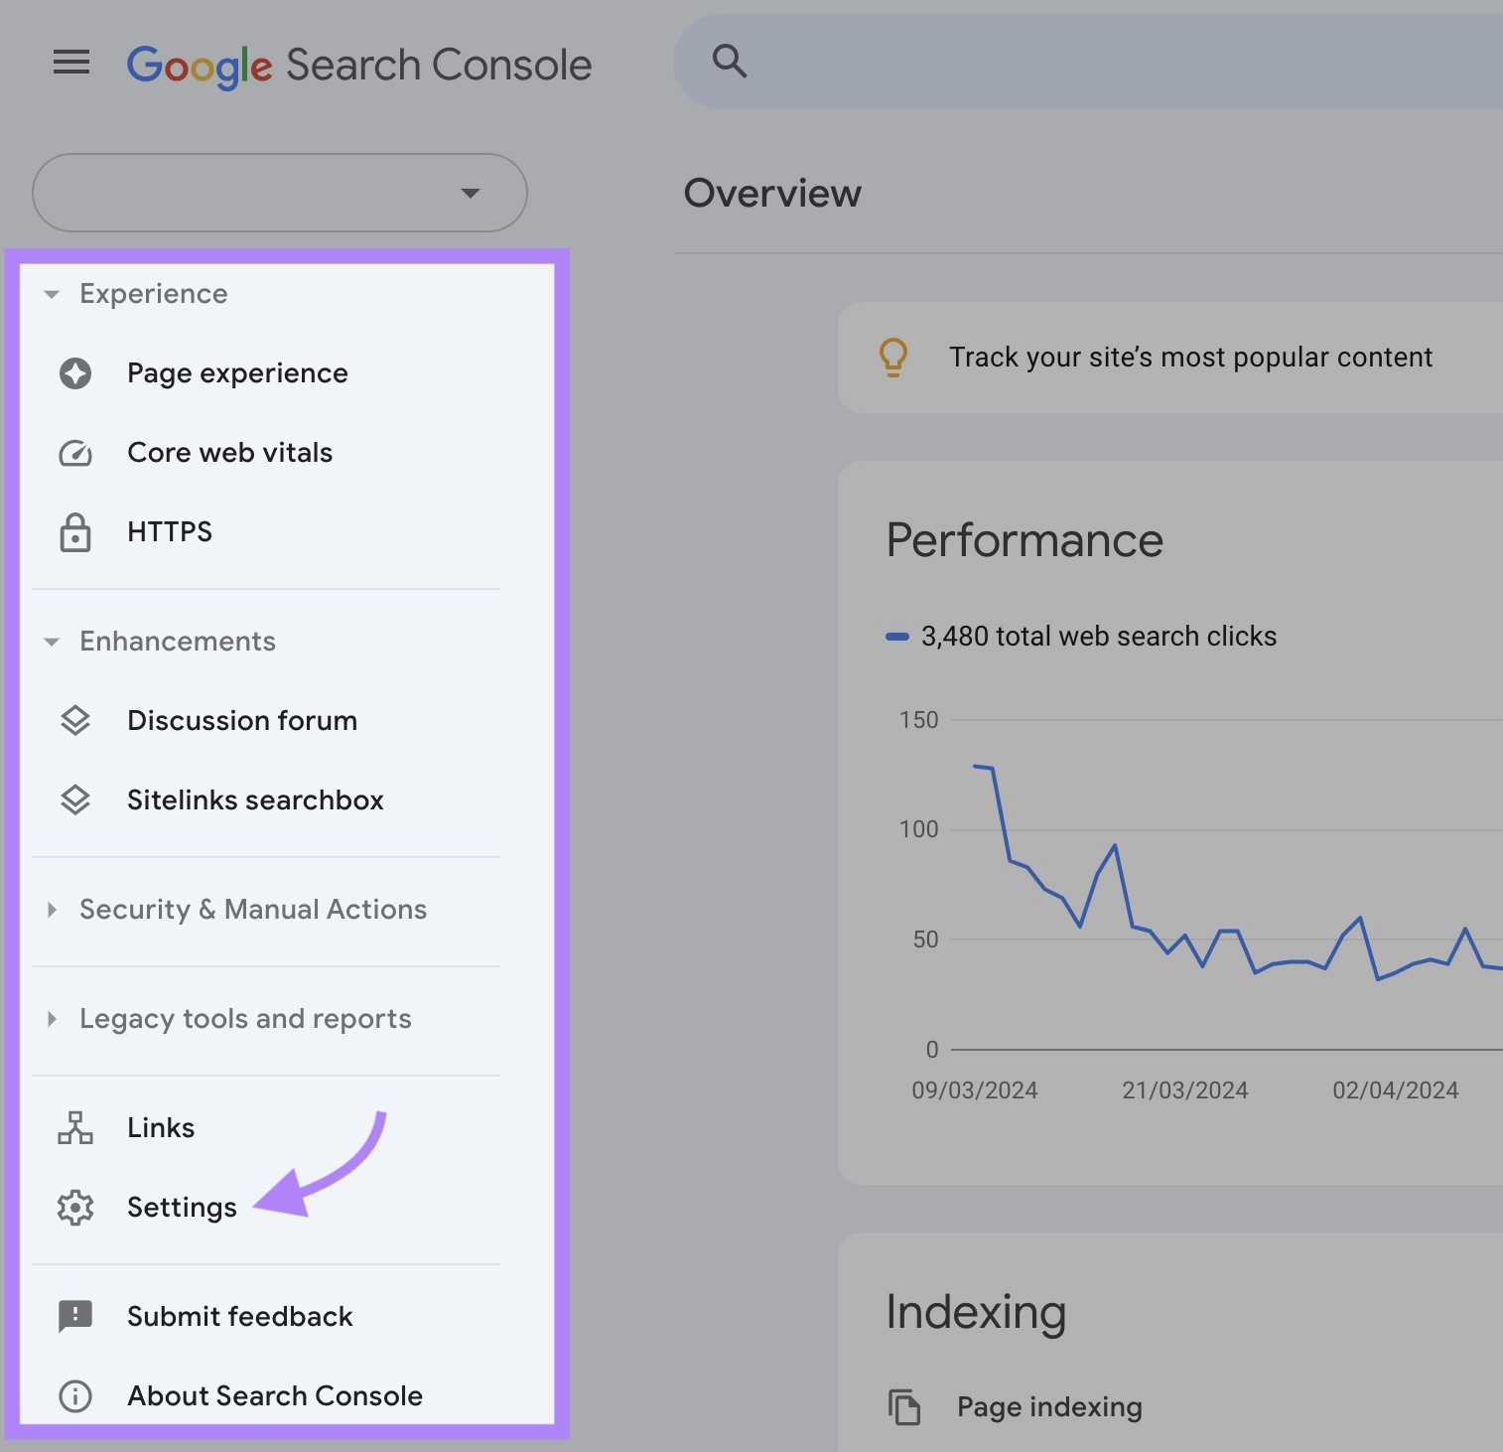Click the Links sidebar icon
Viewport: 1503px width, 1452px height.
pos(75,1128)
